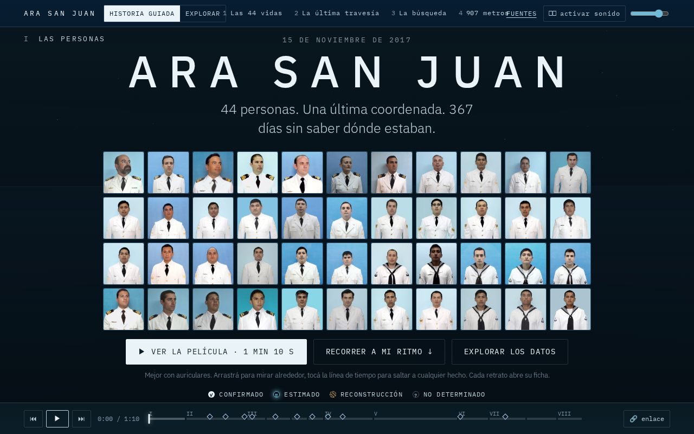The image size is (694, 434).
Task: Jump to timeline chapter V segment
Action: (415, 418)
